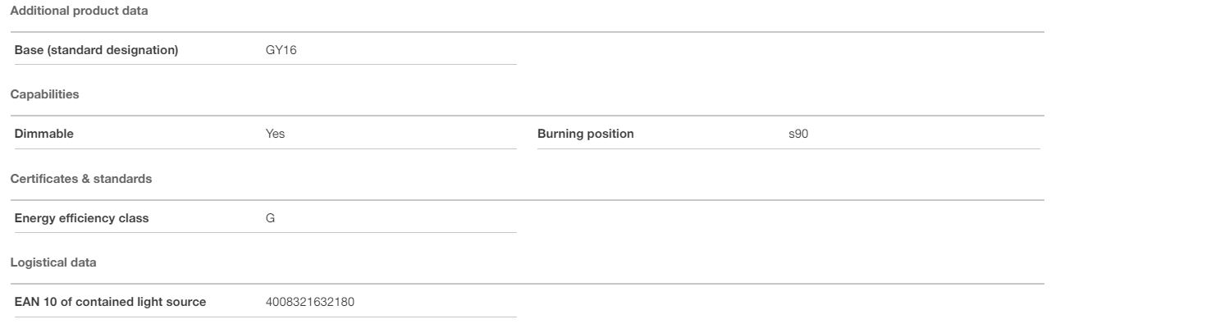Click the word Capabilities
This screenshot has height=333, width=1220.
point(44,94)
